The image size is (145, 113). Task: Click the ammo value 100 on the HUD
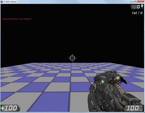[133, 108]
